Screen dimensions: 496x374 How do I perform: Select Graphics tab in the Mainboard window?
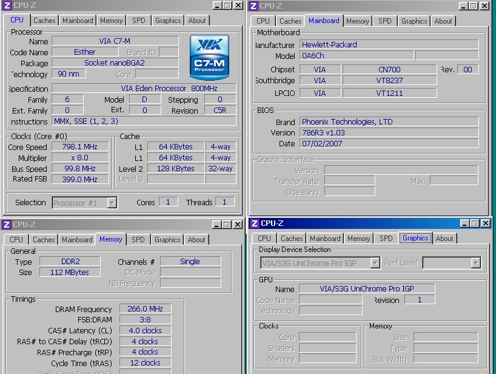(x=414, y=21)
